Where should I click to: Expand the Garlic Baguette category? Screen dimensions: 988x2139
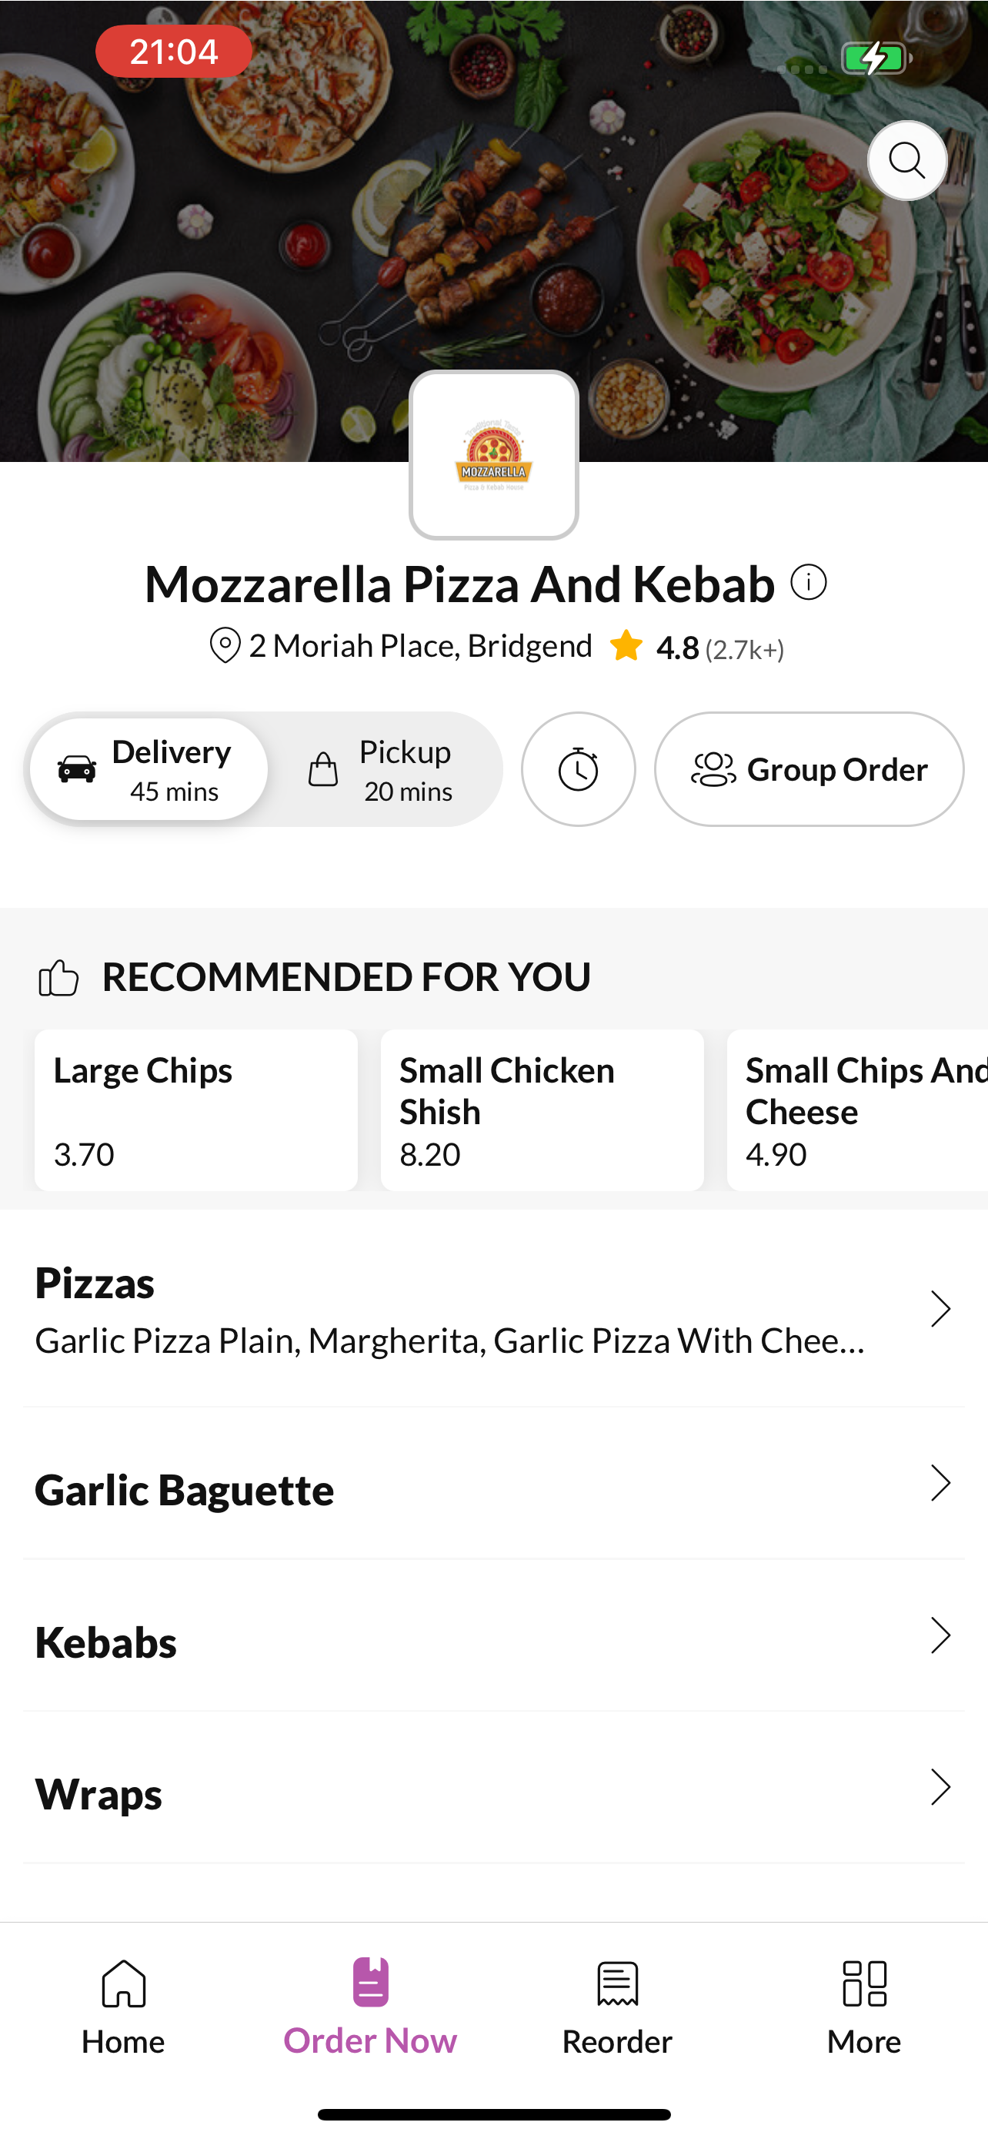(x=493, y=1485)
